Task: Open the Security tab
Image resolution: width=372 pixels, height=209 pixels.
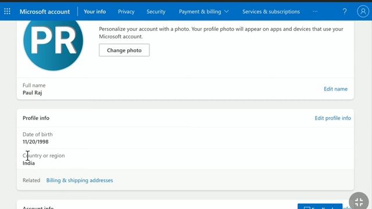Action: [x=156, y=12]
